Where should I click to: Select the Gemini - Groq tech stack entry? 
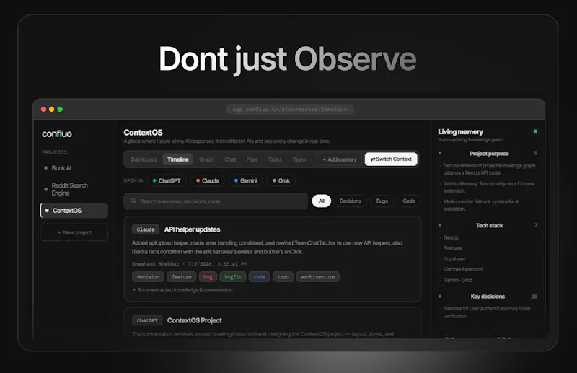[x=458, y=280]
